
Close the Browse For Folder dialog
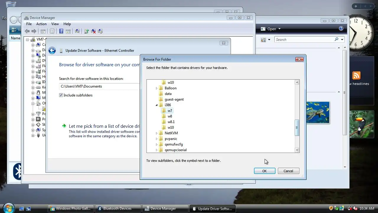click(299, 59)
